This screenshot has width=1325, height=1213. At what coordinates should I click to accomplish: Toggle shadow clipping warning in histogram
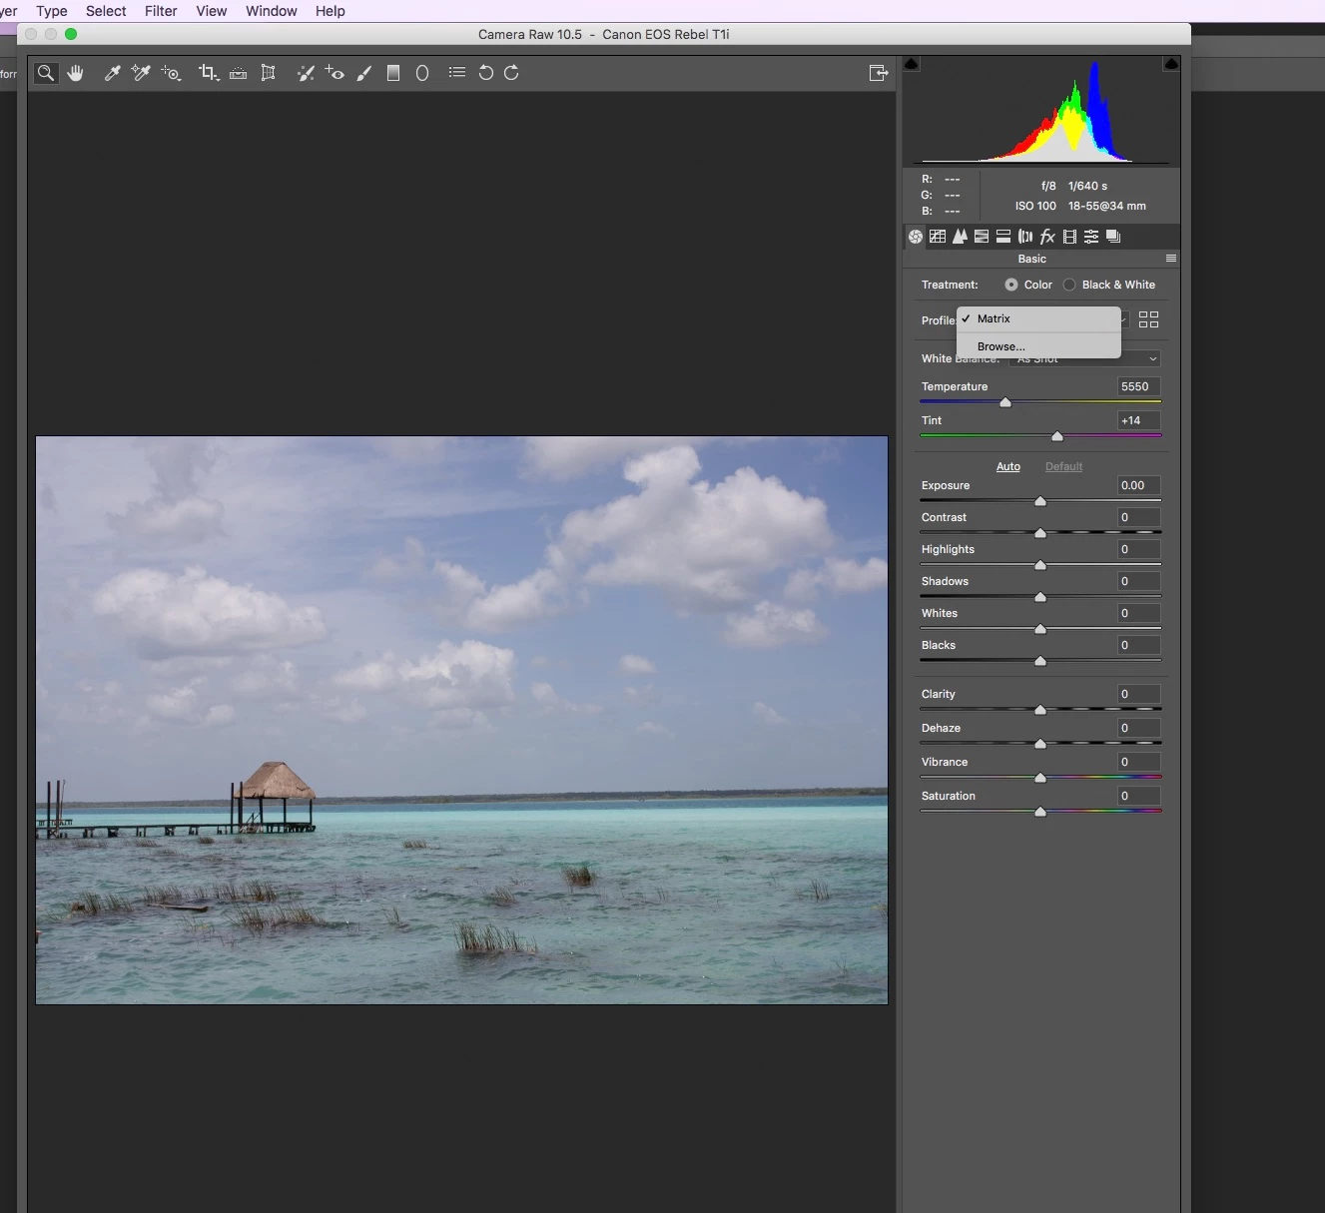[x=911, y=64]
